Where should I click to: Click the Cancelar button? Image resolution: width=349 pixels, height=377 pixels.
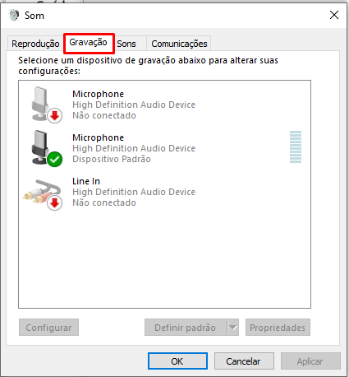pos(244,361)
